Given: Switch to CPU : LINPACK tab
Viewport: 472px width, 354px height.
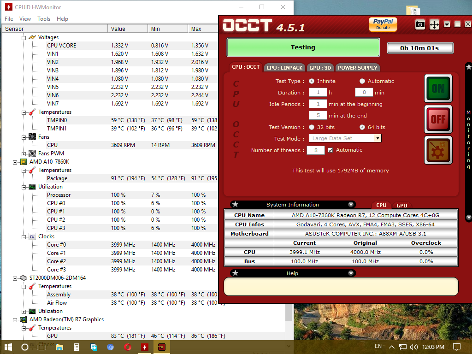Looking at the screenshot, I should click(x=284, y=68).
